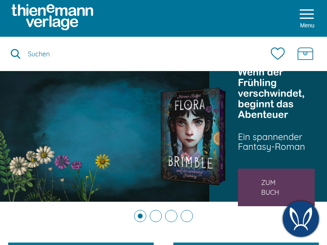327x245 pixels.
Task: Switch to the second carousel slide dot
Action: [x=156, y=216]
